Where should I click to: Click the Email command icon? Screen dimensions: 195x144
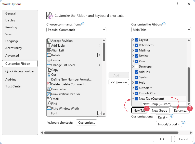[49, 99]
